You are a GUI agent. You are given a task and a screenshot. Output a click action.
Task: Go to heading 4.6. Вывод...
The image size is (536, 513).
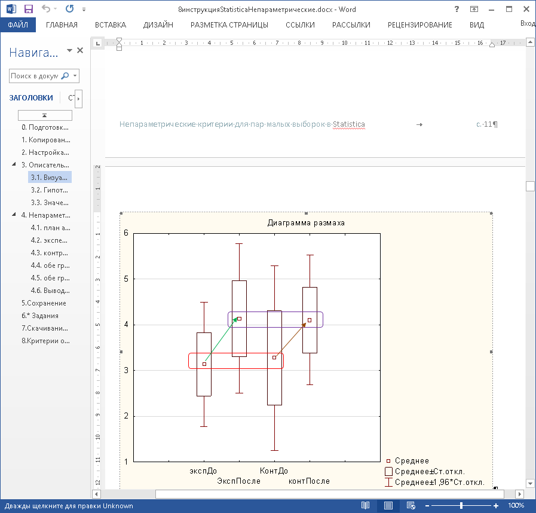(x=50, y=291)
